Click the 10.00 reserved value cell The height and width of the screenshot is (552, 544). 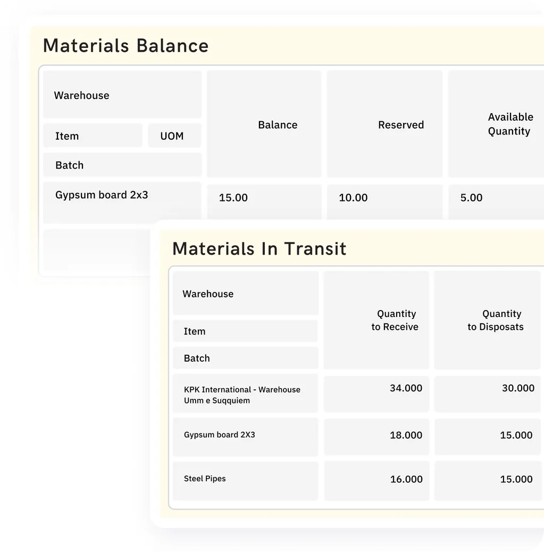pos(384,202)
